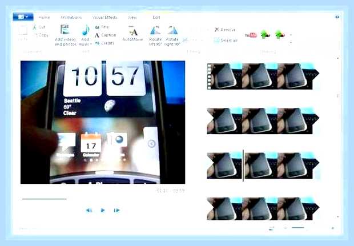This screenshot has width=354, height=246.
Task: Open the Visual Effects ribbon tab
Action: coord(104,17)
